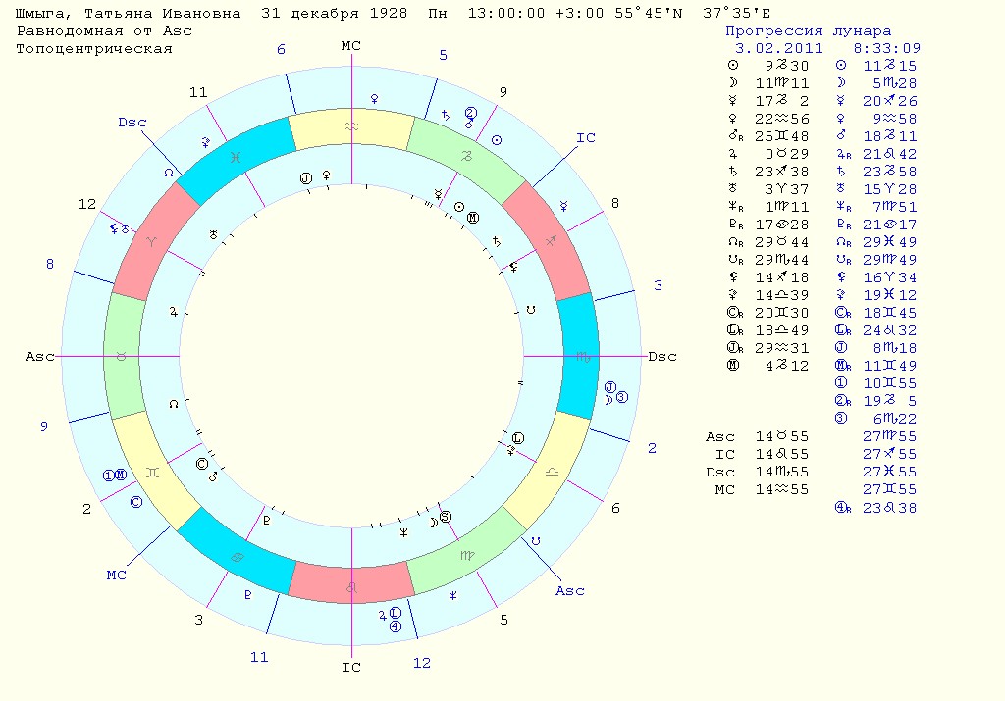Select the black Pluto symbol in inner wheel
Viewport: 1005px width, 701px height.
click(267, 520)
